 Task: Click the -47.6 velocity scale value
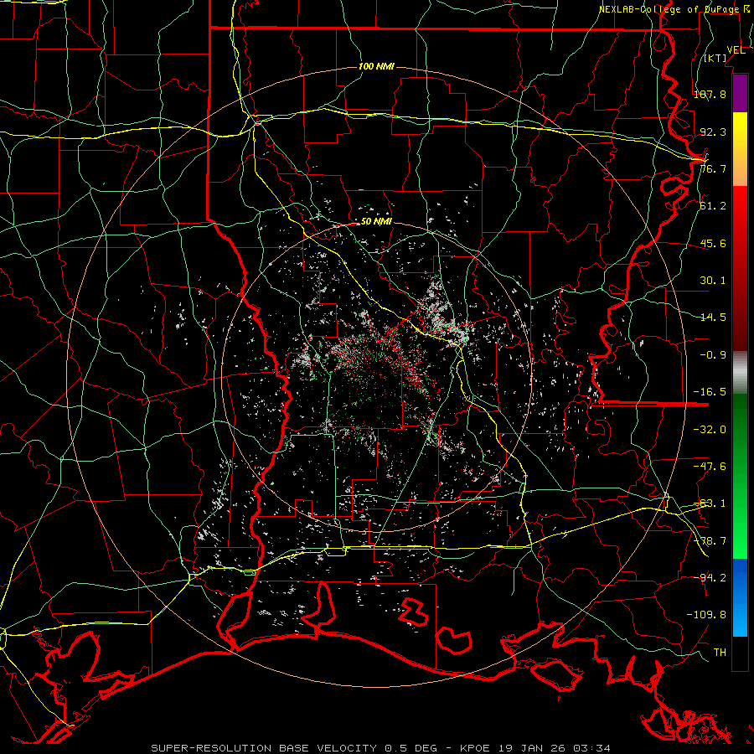[x=710, y=467]
